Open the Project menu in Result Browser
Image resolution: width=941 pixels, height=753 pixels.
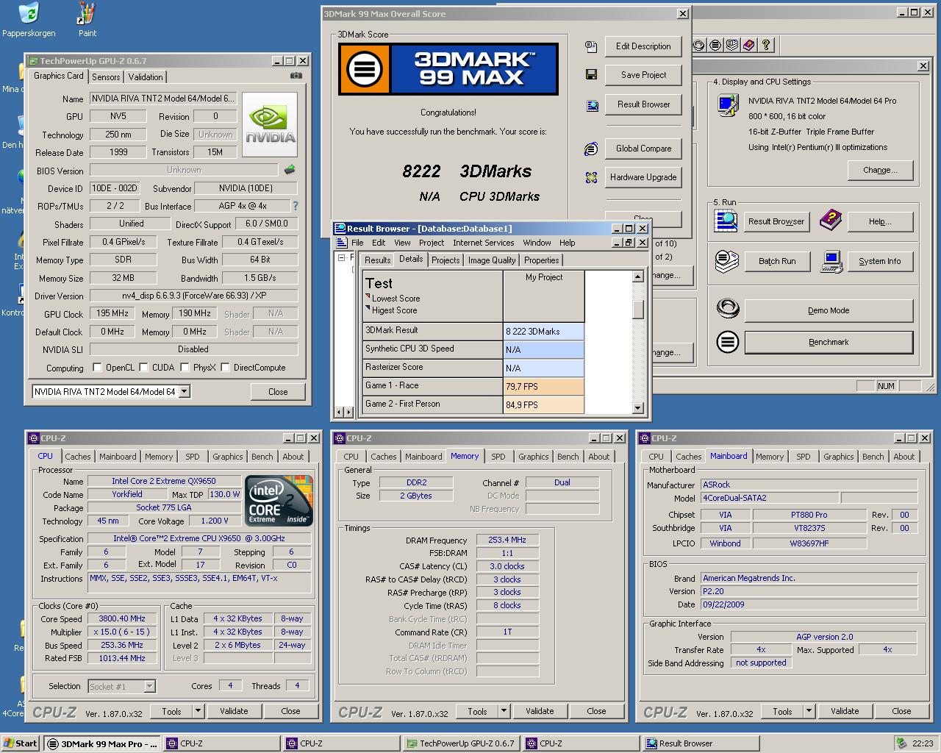point(432,243)
